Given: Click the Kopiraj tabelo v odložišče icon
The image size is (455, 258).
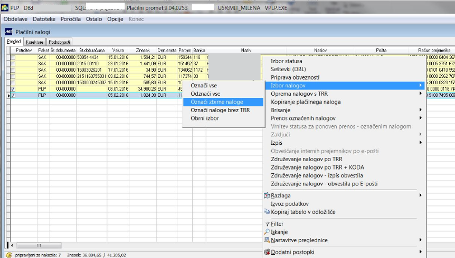Looking at the screenshot, I should (267, 212).
